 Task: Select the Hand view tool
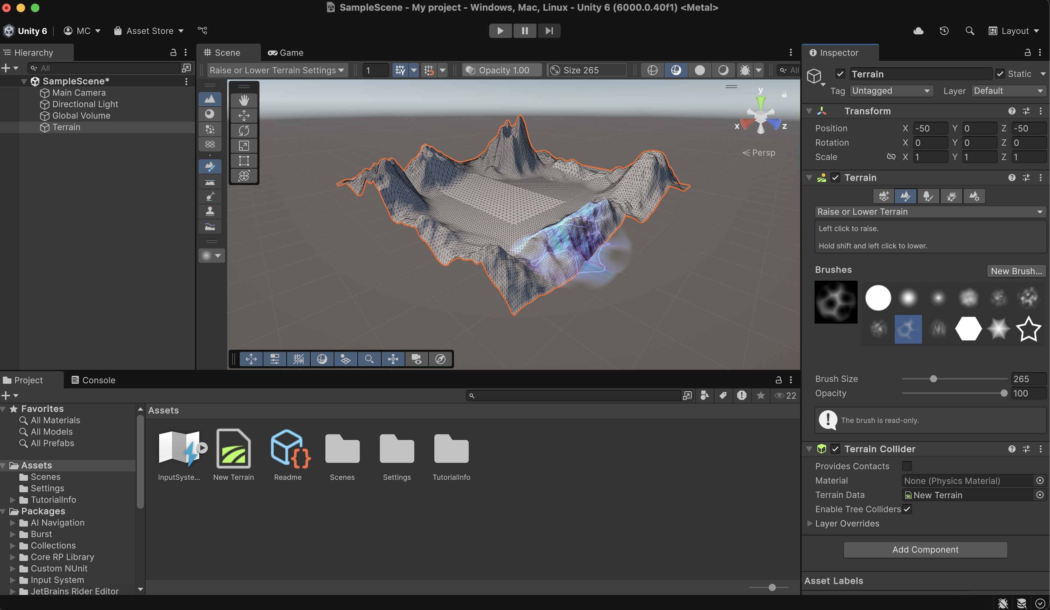click(244, 100)
